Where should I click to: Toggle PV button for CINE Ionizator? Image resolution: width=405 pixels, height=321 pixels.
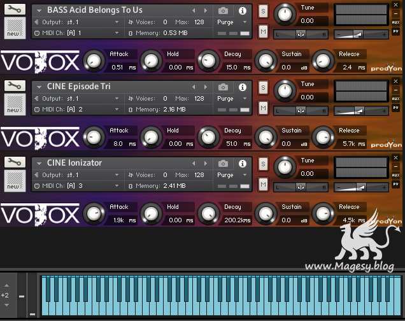395,184
